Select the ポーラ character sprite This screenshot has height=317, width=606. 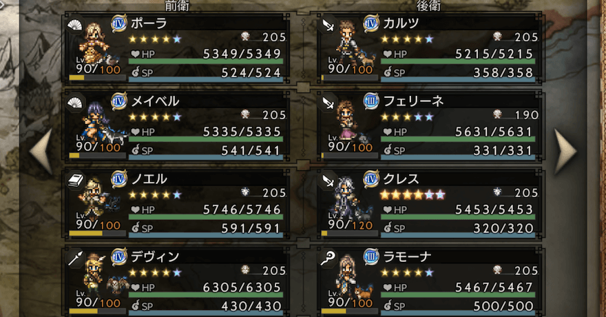pos(93,43)
